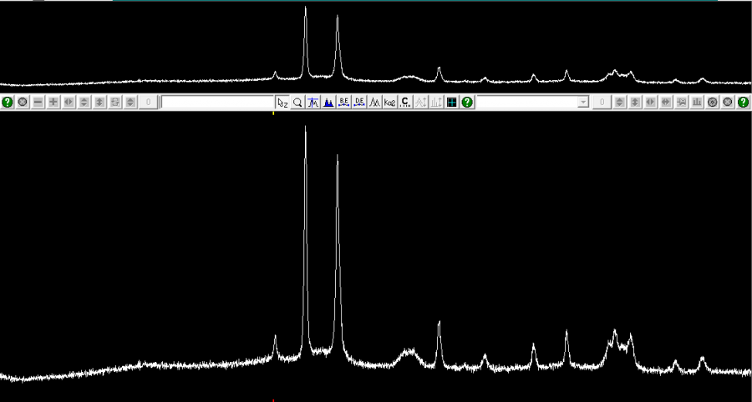Select the cursor zoom pointer tool
Screen dimensions: 752x402
coord(282,102)
